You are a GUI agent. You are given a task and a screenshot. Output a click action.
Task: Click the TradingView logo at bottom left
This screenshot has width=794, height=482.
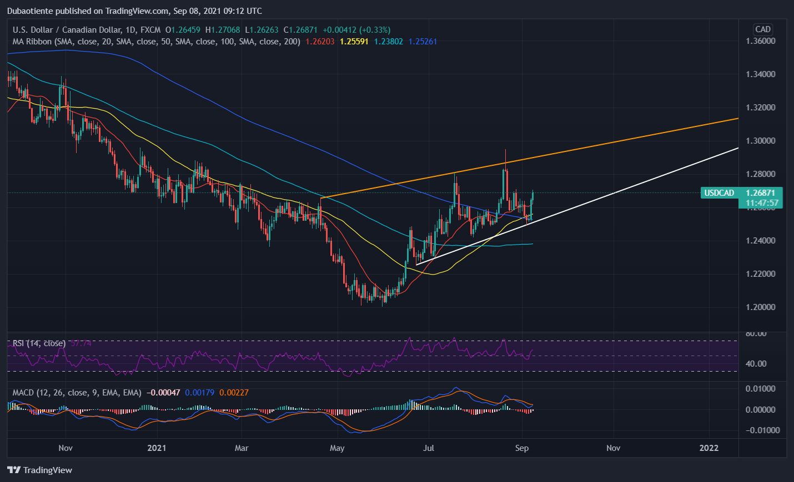coord(40,470)
